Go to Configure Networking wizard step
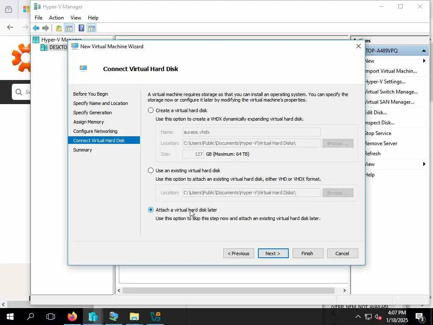Image resolution: width=433 pixels, height=325 pixels. click(95, 131)
